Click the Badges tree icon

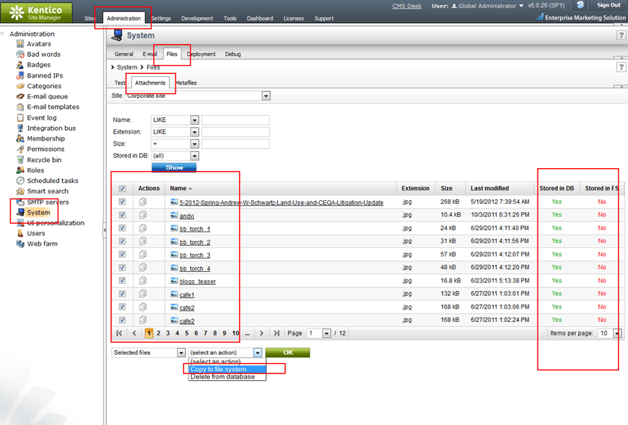coord(20,64)
